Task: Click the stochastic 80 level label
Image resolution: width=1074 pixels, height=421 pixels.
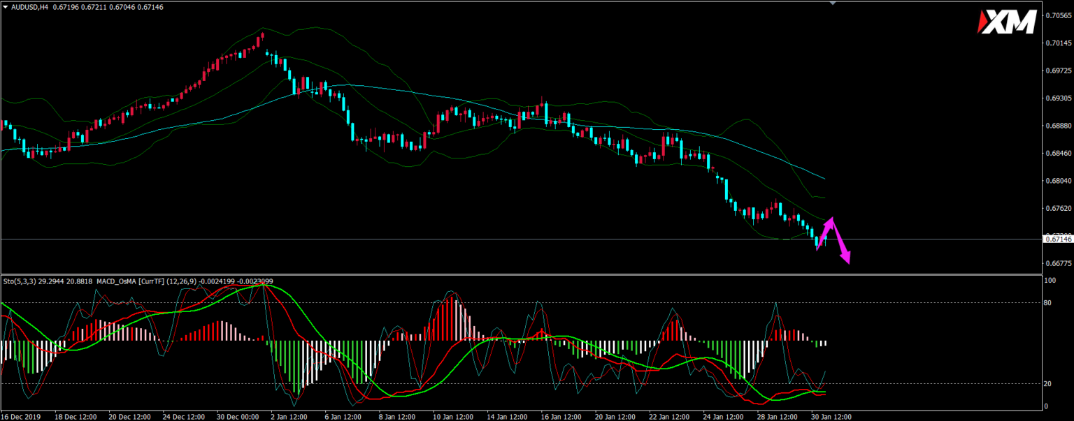Action: pos(1047,303)
